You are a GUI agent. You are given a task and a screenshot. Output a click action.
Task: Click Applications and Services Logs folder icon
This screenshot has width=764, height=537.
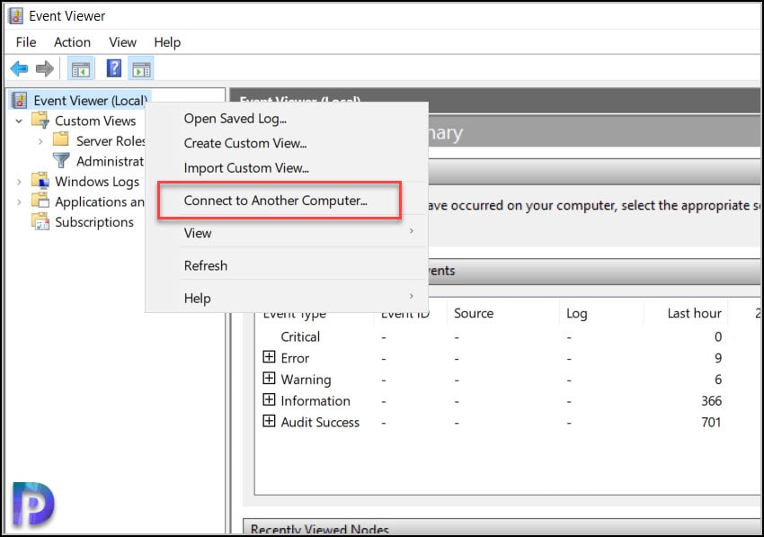click(40, 201)
